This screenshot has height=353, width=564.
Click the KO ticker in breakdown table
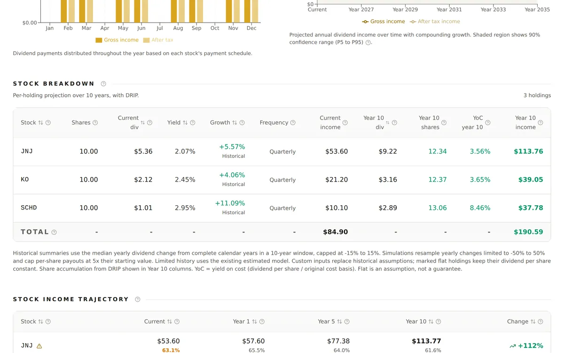coord(25,180)
